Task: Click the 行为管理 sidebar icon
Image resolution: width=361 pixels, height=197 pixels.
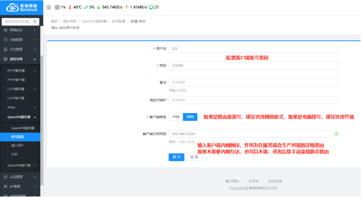Action: click(x=6, y=50)
